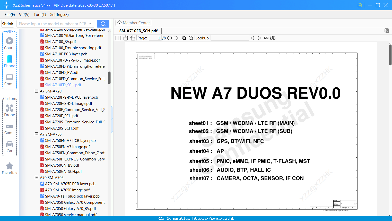
Task: Find previous lookup match
Action: [252, 38]
